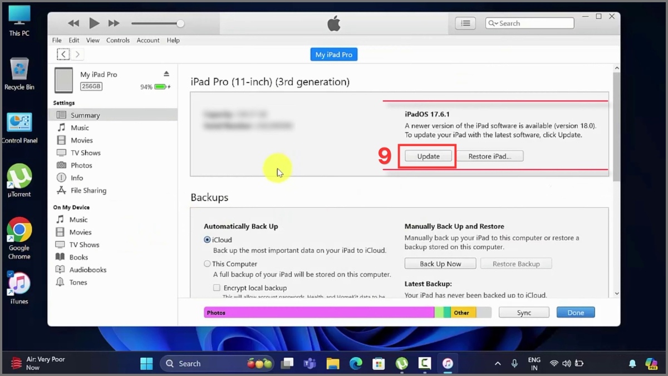Screen dimensions: 668x376
Task: Open the list view icon near search
Action: 465,23
